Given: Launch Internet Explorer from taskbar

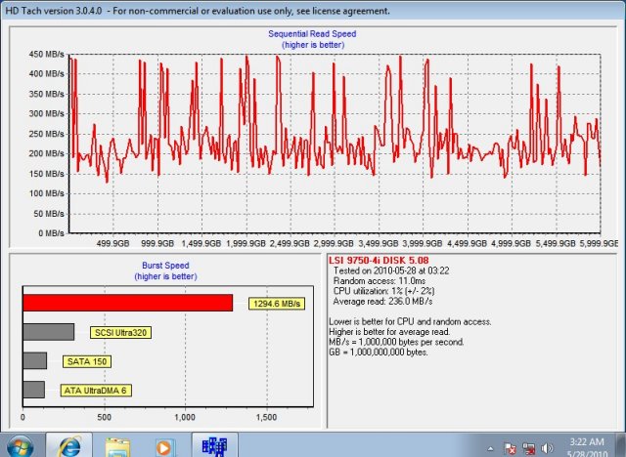Looking at the screenshot, I should (x=69, y=446).
